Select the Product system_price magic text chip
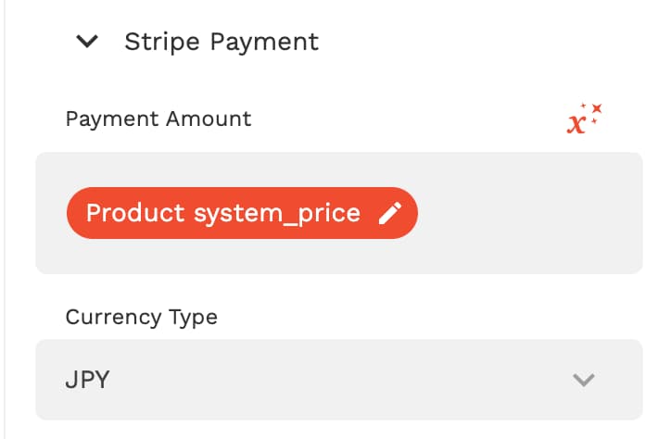671x439 pixels. click(x=242, y=213)
